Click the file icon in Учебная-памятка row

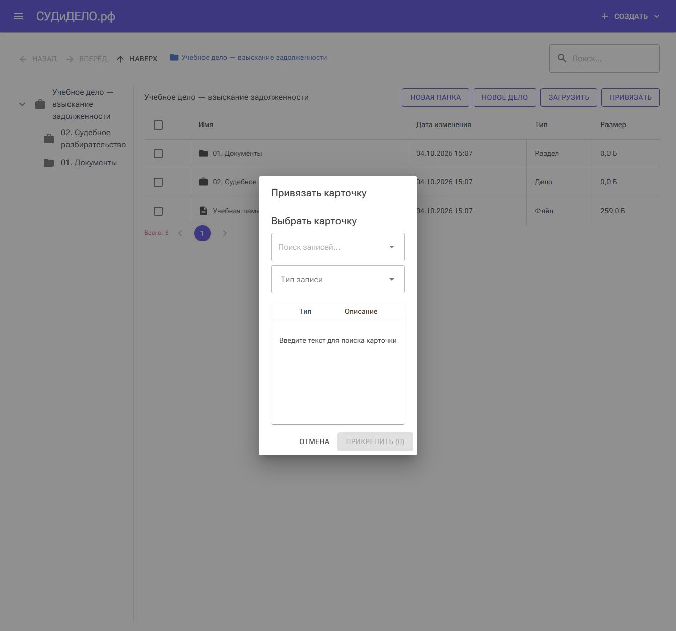coord(204,211)
